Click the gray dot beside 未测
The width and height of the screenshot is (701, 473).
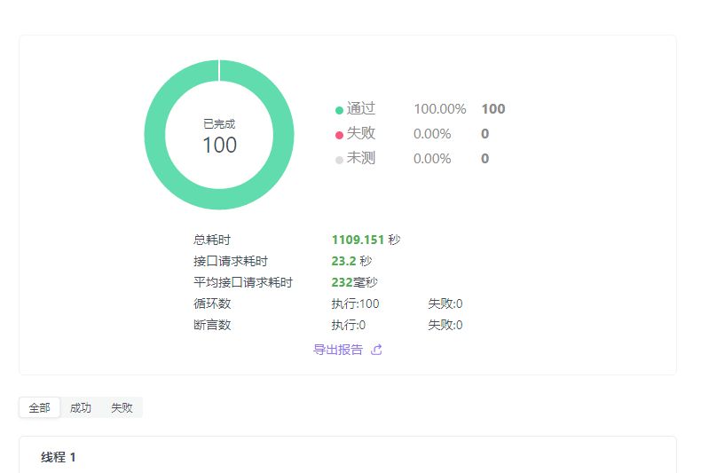coord(339,160)
